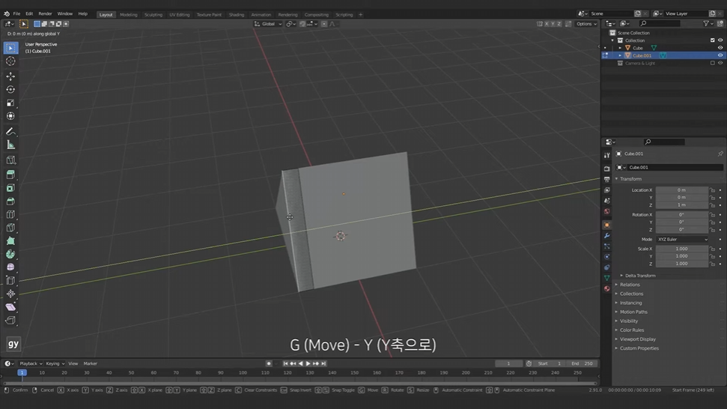Screen dimensions: 727x409
Task: Open the Physics properties tab
Action: click(607, 256)
